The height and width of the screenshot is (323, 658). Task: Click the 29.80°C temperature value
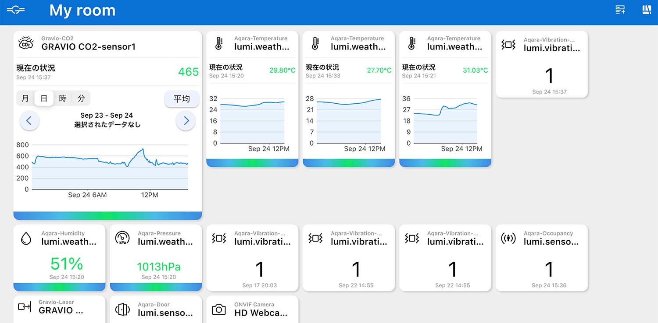282,70
